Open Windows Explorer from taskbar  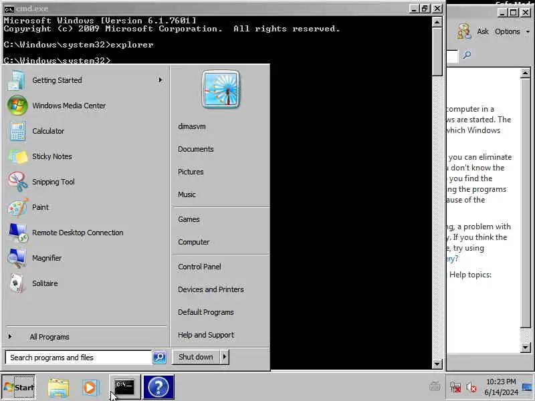coord(58,388)
